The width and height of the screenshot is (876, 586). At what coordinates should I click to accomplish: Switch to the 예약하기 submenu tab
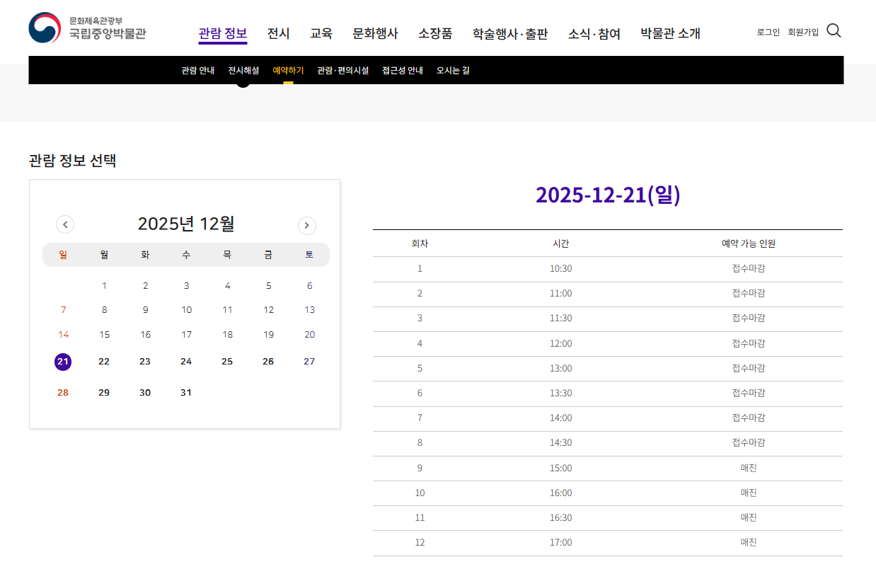(x=288, y=70)
